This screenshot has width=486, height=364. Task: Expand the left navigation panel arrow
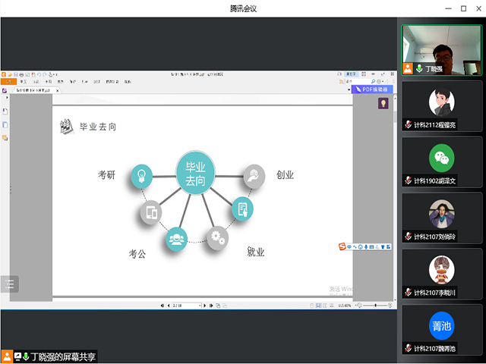(x=7, y=98)
